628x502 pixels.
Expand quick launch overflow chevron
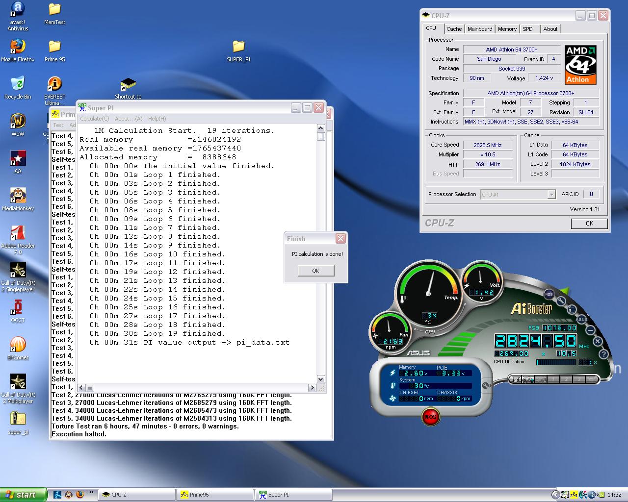[x=91, y=492]
